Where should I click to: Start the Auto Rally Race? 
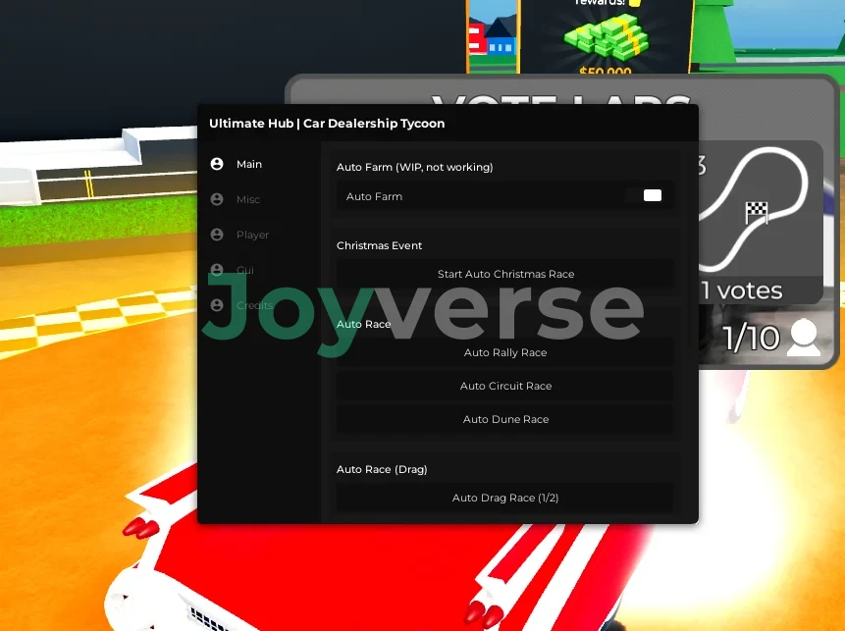505,352
